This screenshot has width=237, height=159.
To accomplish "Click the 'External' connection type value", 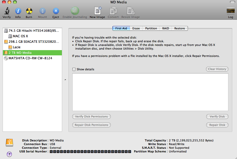I will click(x=56, y=148).
